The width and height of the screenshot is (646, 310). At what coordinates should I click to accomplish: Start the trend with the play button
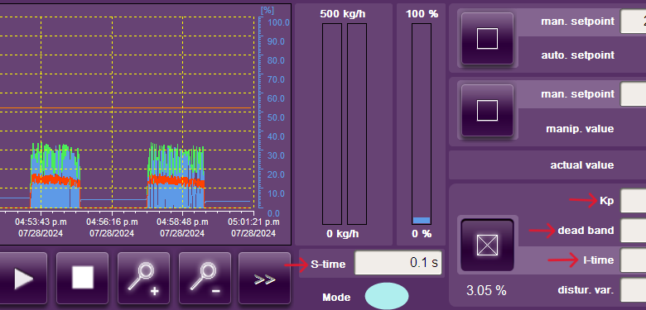[x=22, y=279]
